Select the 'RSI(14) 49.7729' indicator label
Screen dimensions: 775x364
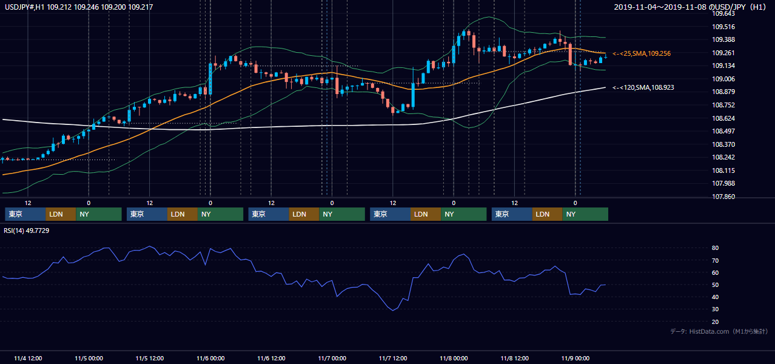tap(27, 230)
